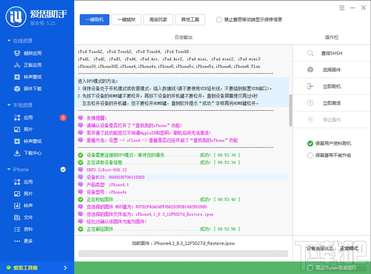Switch to 高级玩家 tab

(158, 20)
